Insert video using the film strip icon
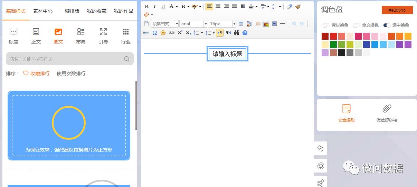The height and width of the screenshot is (187, 417). point(274,24)
